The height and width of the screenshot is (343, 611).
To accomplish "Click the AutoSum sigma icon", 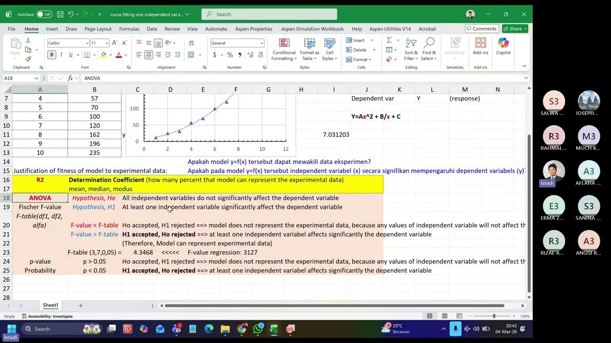I will [389, 40].
